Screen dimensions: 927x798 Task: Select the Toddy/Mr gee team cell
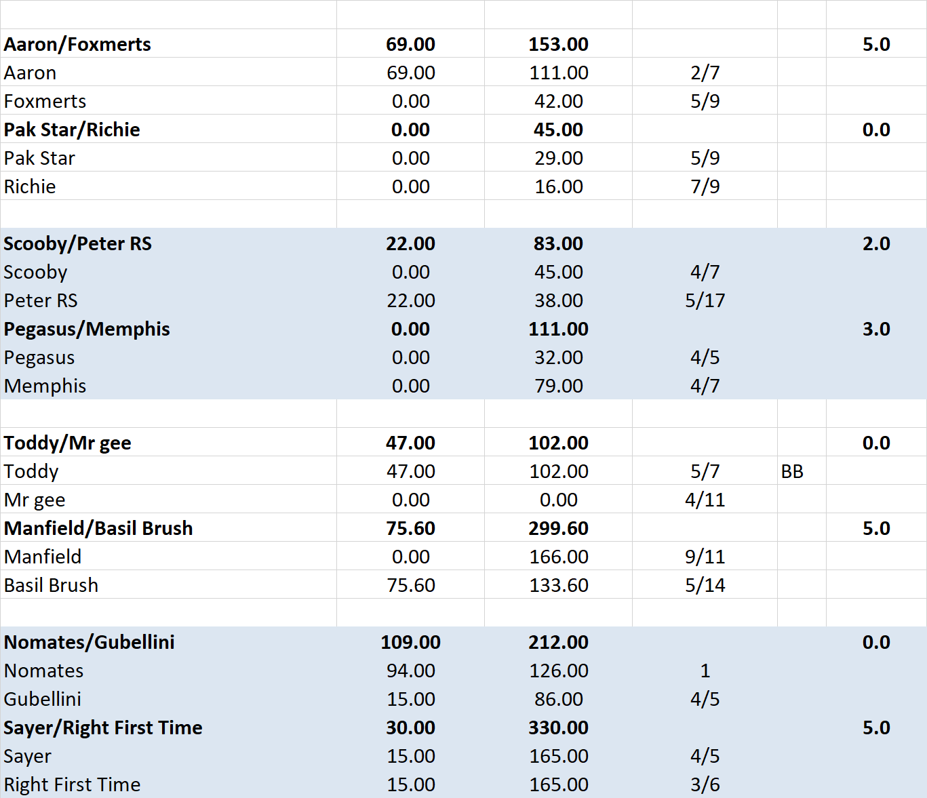68,443
